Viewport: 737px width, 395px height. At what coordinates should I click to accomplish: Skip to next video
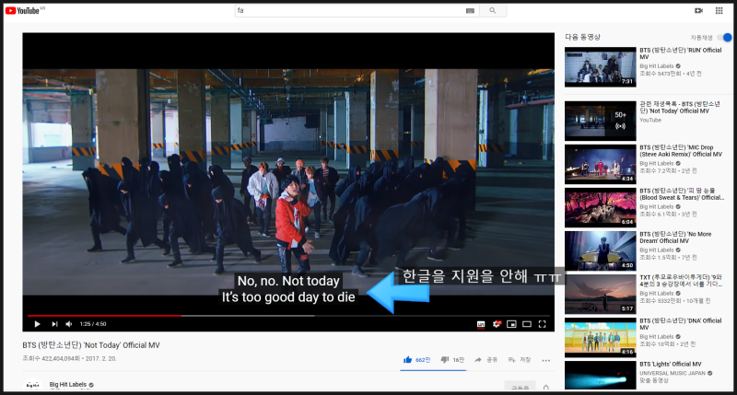(54, 324)
